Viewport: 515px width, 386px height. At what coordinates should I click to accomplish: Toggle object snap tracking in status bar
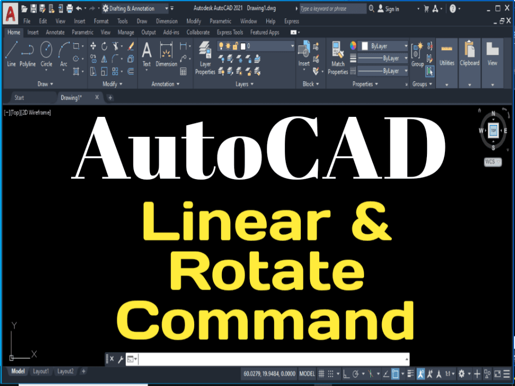[x=386, y=374]
